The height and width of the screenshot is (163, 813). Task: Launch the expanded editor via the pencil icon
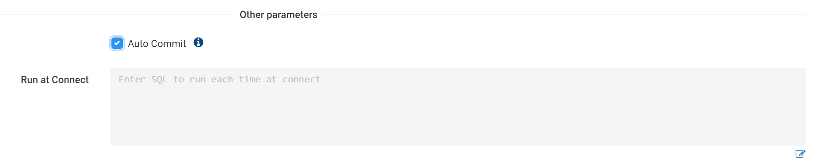point(800,153)
